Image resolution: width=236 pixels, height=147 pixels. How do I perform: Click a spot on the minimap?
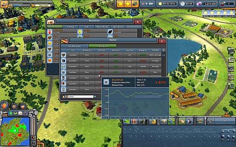point(15,131)
